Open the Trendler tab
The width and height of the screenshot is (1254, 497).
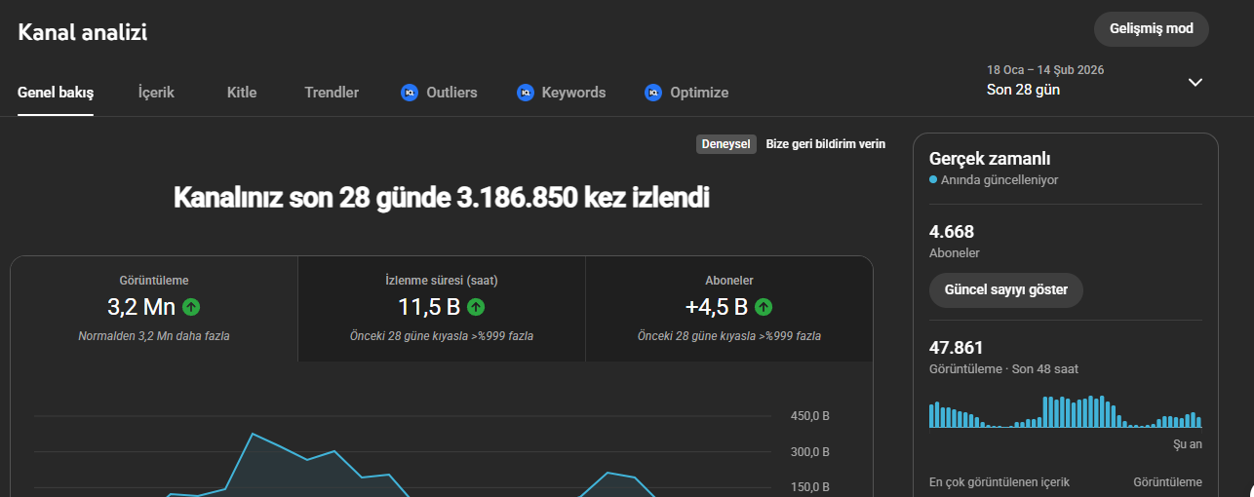pos(332,93)
